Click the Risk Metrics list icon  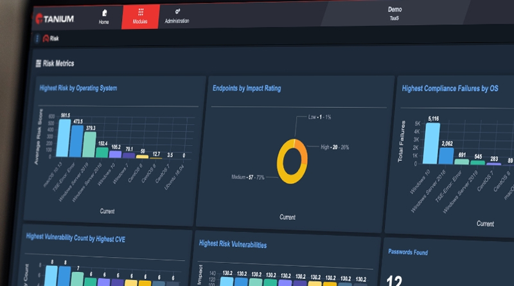(39, 63)
